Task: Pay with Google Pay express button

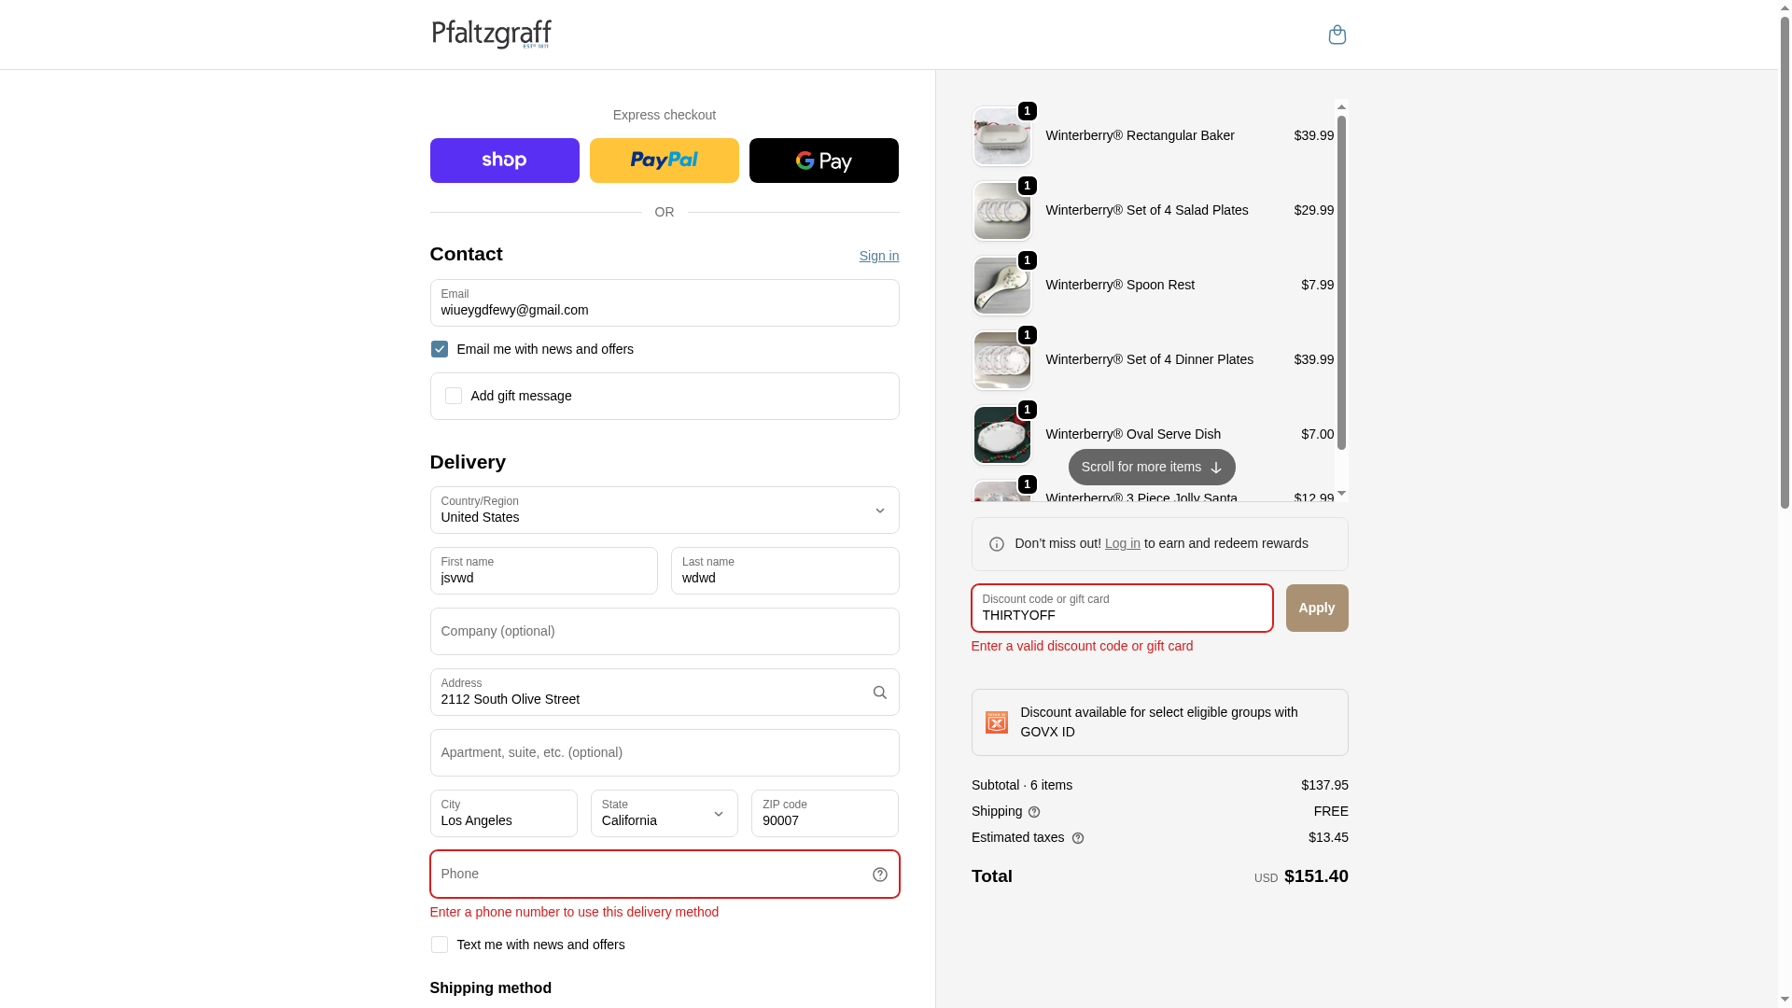Action: point(823,161)
